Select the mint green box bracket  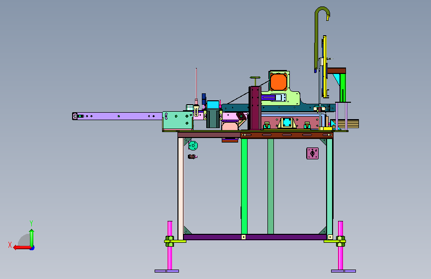tap(178, 121)
